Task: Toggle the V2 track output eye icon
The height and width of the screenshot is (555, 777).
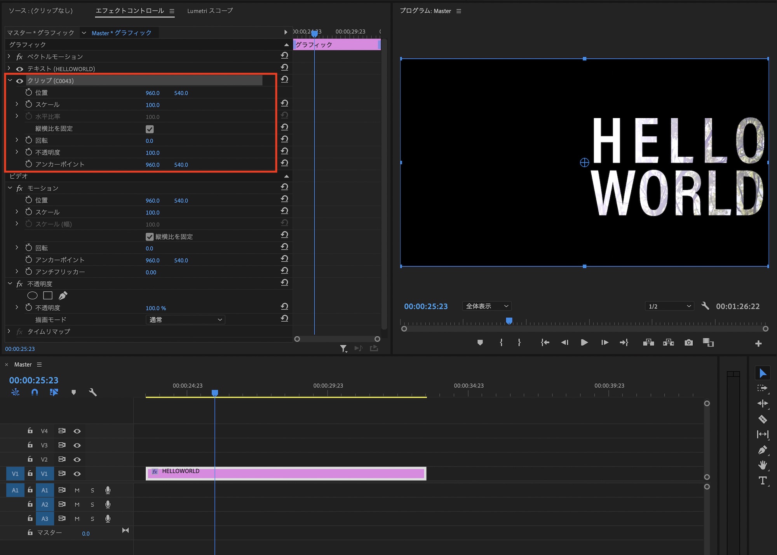Action: [77, 459]
